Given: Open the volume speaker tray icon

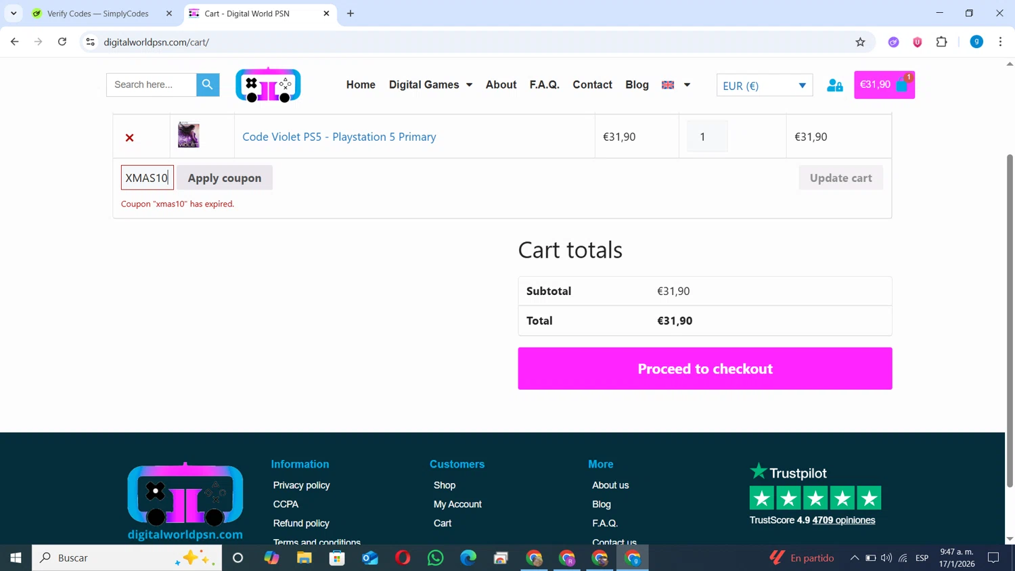Looking at the screenshot, I should (x=886, y=558).
